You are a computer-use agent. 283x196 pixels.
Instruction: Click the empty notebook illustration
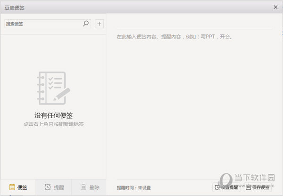click(53, 88)
